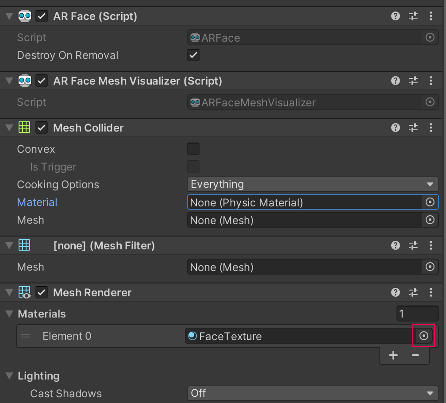446x403 pixels.
Task: Click object picker for FaceTexture material
Action: [424, 336]
